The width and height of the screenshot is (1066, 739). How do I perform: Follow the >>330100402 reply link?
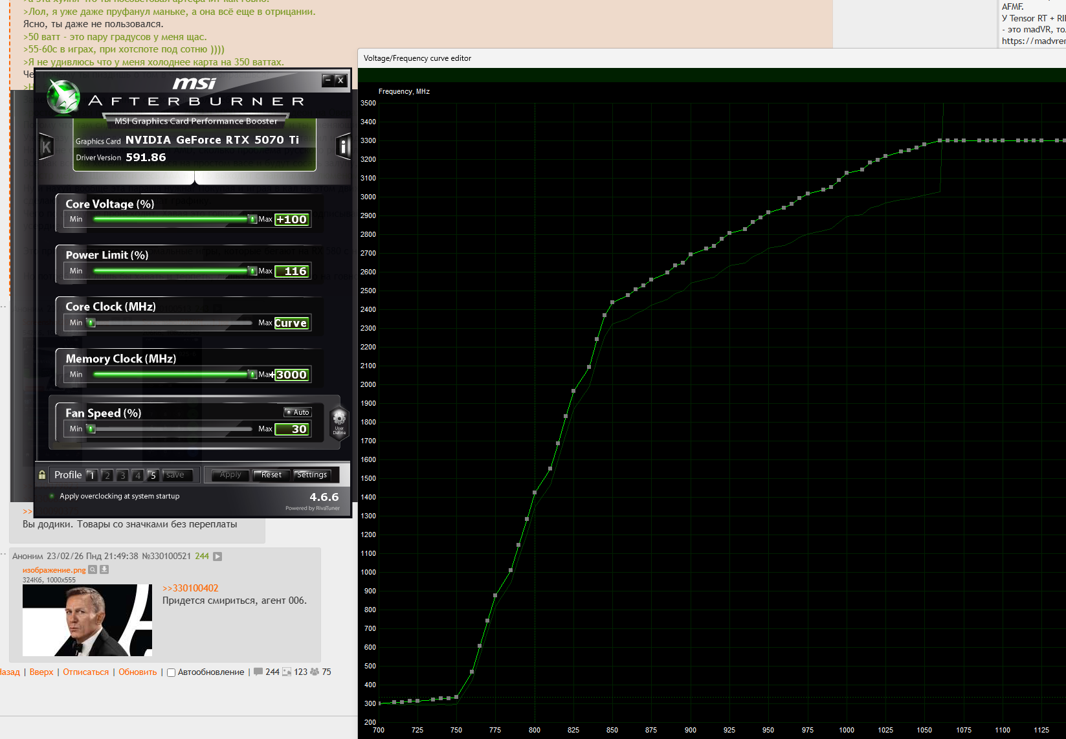pos(190,588)
